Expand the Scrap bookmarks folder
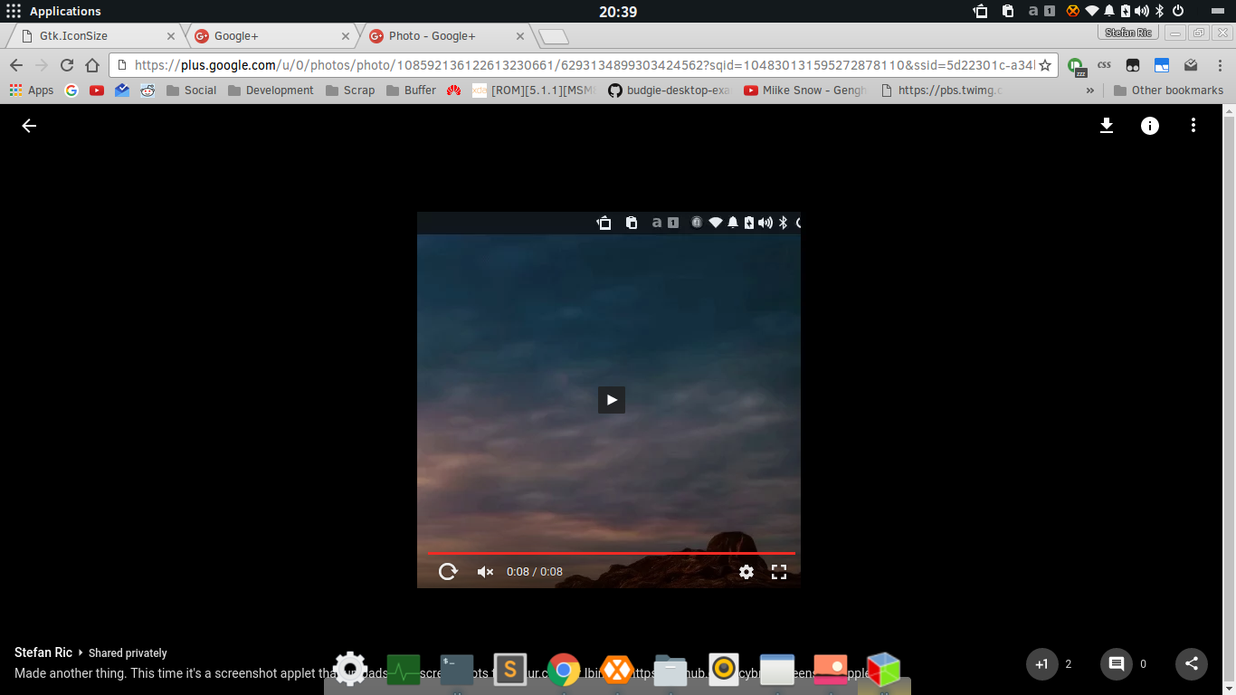This screenshot has height=695, width=1236. coord(349,90)
